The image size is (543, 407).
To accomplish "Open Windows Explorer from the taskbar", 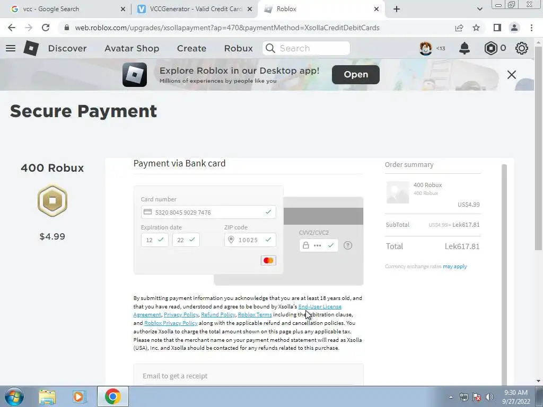I will pos(47,397).
